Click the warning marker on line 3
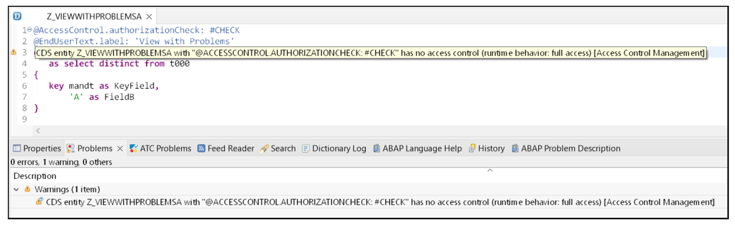Image resolution: width=735 pixels, height=225 pixels. point(14,52)
